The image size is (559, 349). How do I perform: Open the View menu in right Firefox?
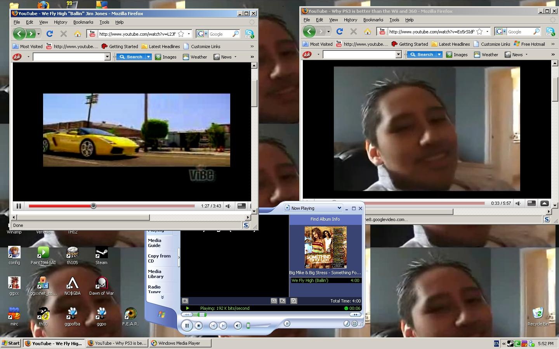(x=333, y=20)
